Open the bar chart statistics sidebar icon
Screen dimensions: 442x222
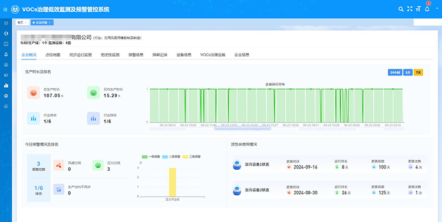coord(6,85)
